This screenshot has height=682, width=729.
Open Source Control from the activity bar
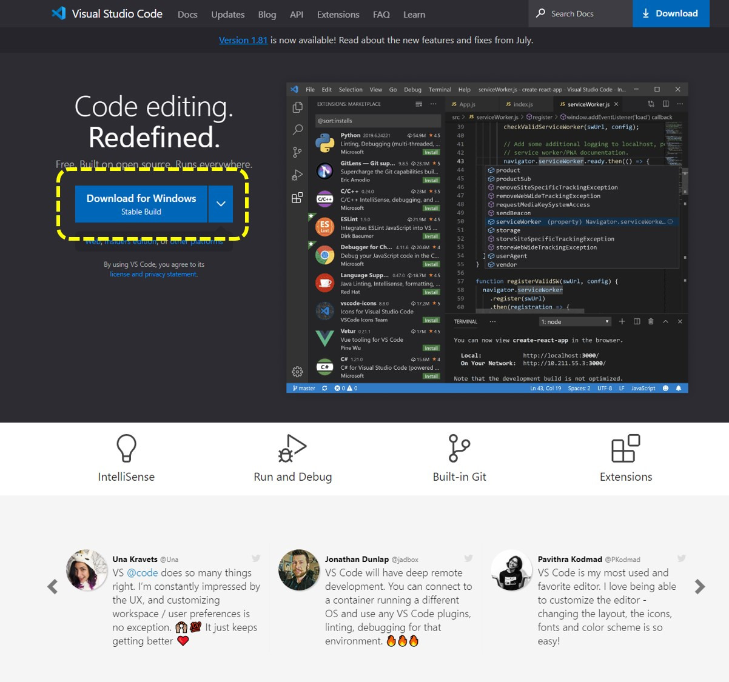click(297, 152)
